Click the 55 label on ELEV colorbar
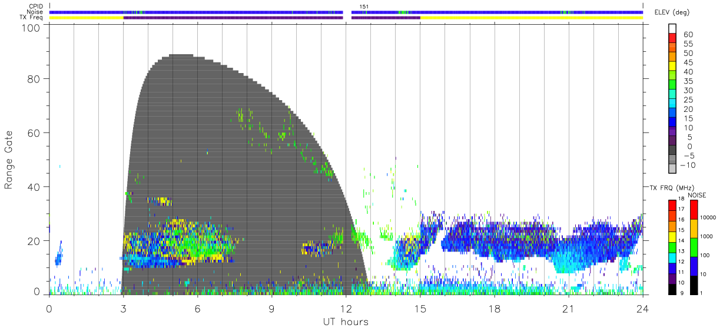 click(687, 44)
